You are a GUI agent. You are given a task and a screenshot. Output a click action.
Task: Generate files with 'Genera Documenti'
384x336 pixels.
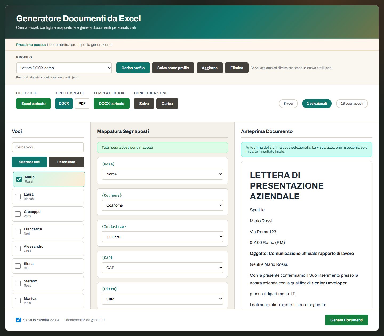[x=346, y=320]
